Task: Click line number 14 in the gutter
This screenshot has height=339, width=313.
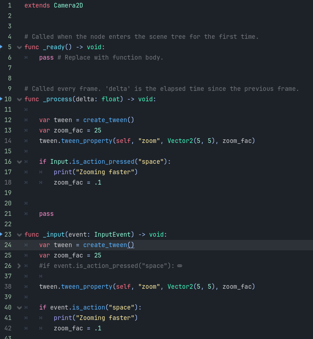Action: coord(8,141)
